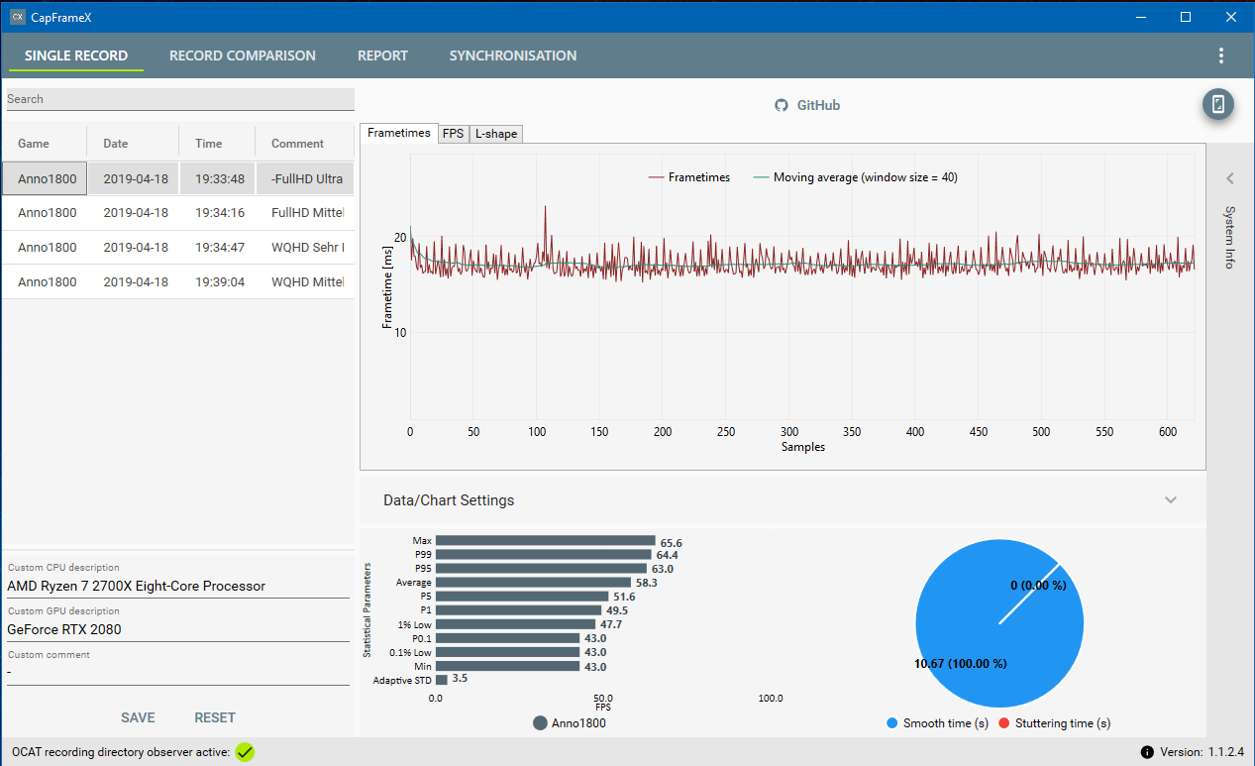Minimize the CapFrameX window
Screen dimensions: 1255x766
click(1140, 17)
